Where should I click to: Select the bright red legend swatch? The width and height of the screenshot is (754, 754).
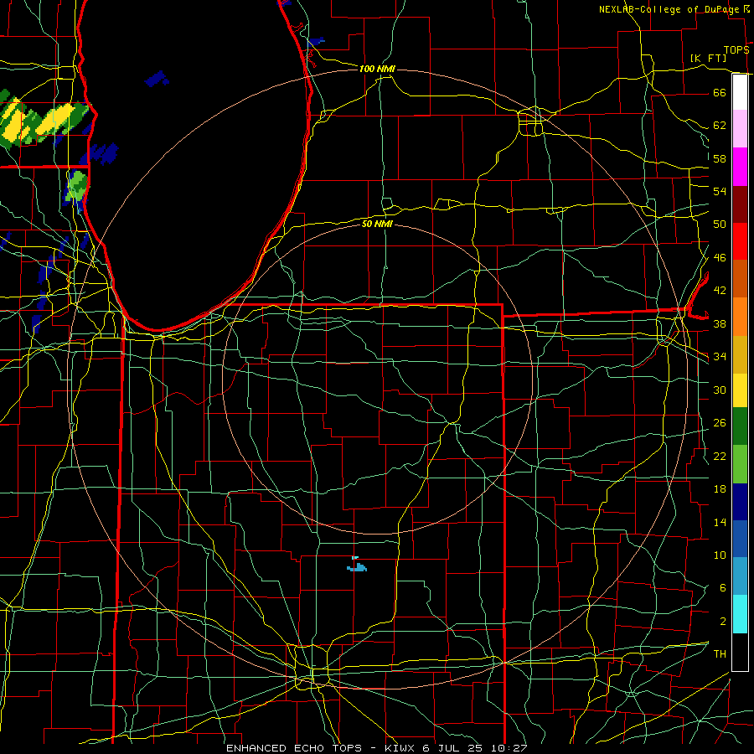740,241
